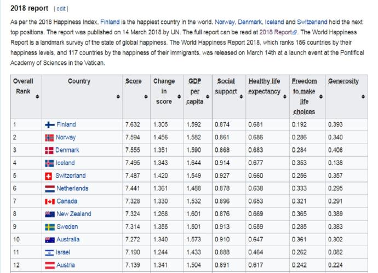Open the Switzerland link in the paragraph
This screenshot has height=273, width=378.
click(312, 22)
